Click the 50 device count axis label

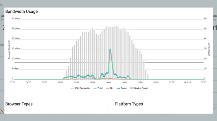[x=205, y=29]
